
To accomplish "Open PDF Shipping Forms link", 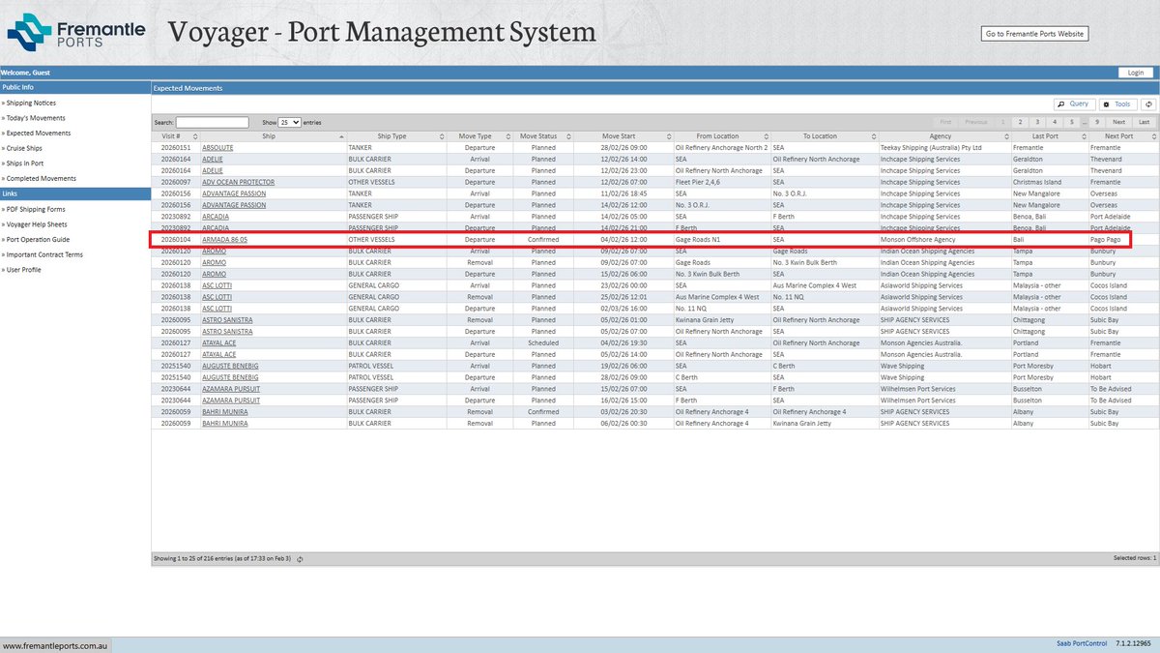I will pyautogui.click(x=35, y=209).
